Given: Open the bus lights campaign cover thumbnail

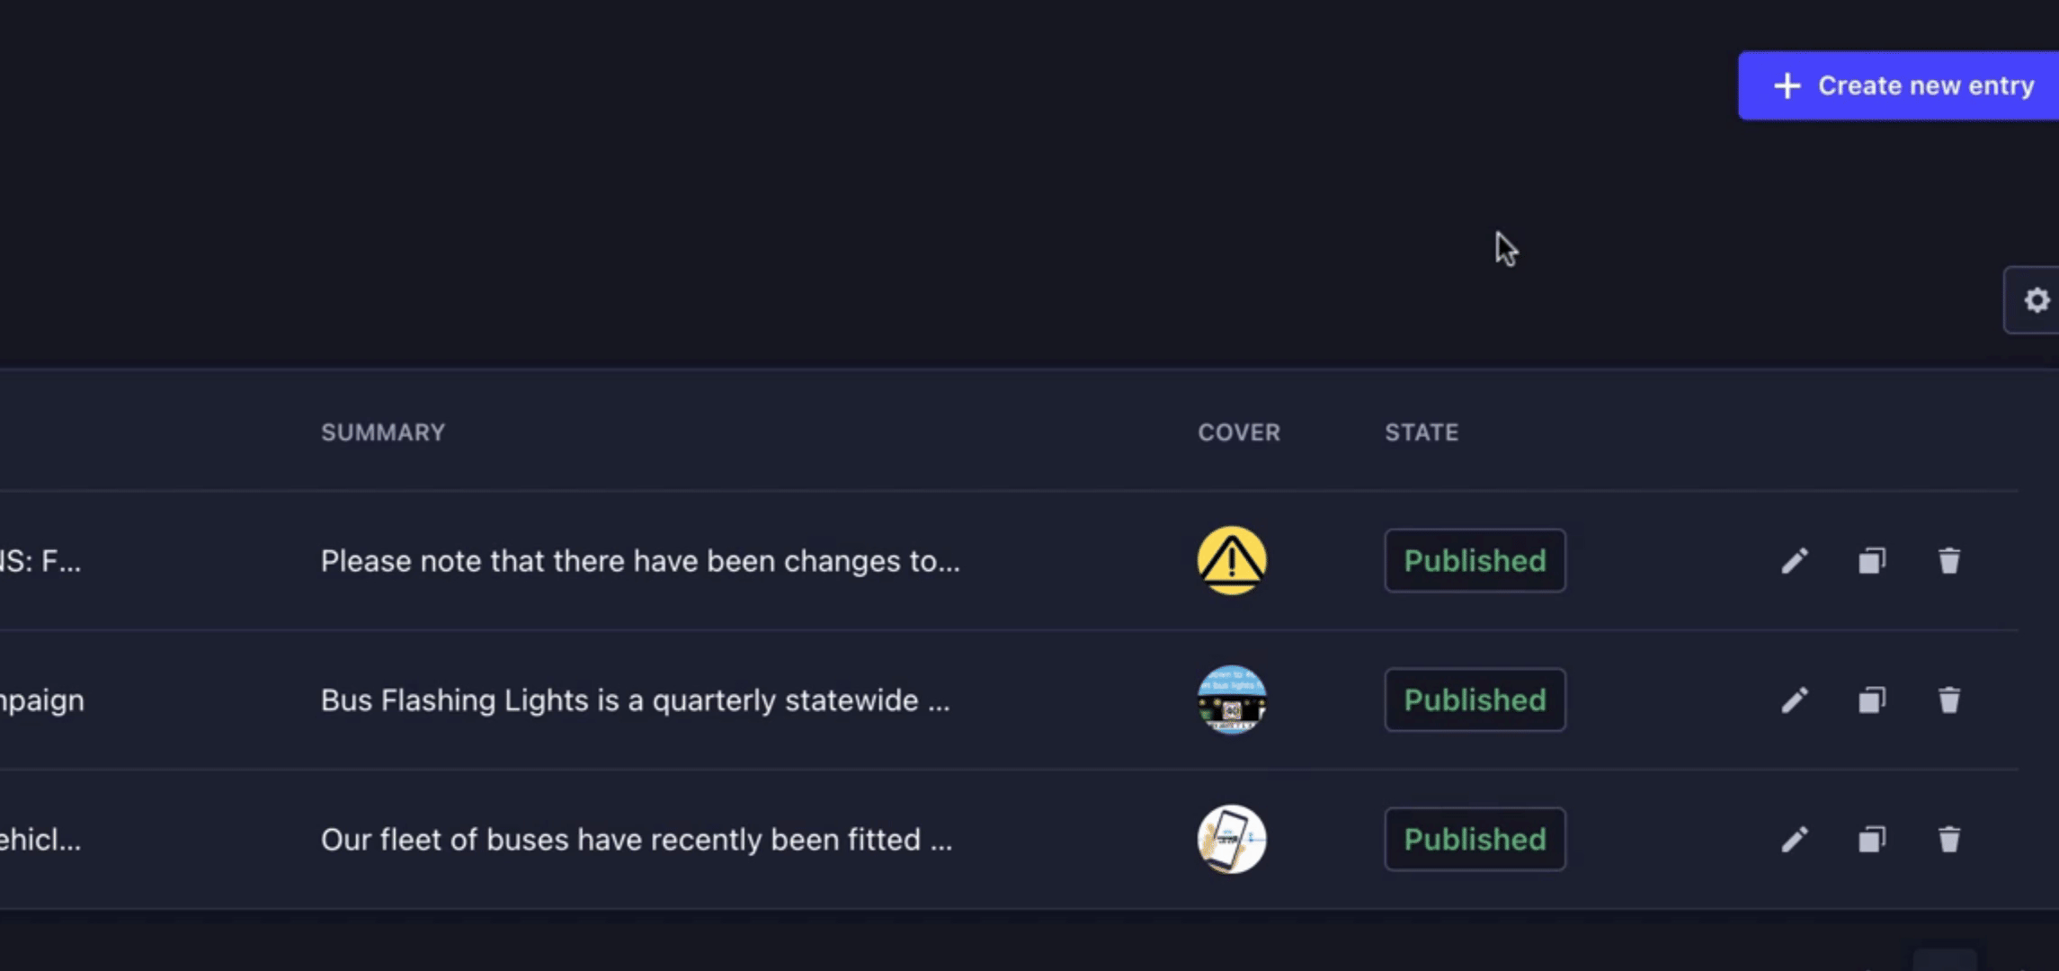Looking at the screenshot, I should coord(1232,700).
